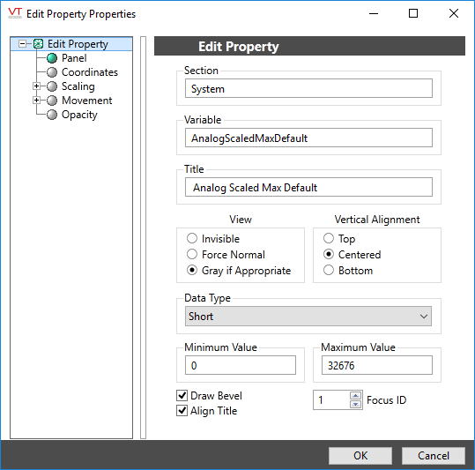The image size is (475, 470).
Task: Uncheck the Draw Bevel checkbox
Action: click(x=182, y=395)
